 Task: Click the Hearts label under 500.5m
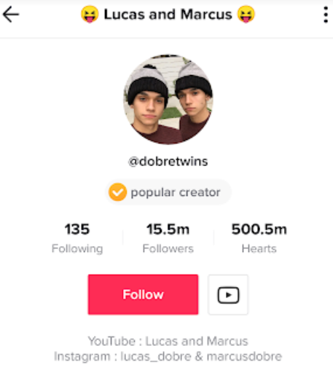point(259,248)
